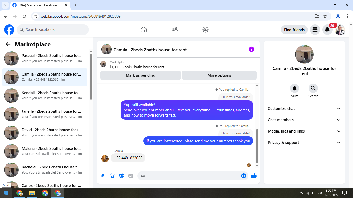The width and height of the screenshot is (353, 198).
Task: Expand the Chat members section
Action: point(304,120)
